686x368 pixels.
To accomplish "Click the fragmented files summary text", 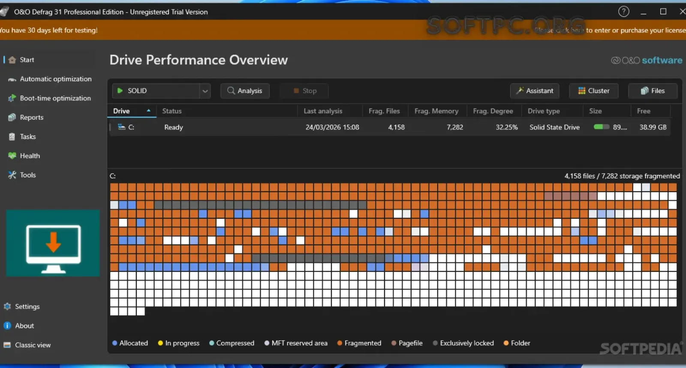I will (x=622, y=176).
